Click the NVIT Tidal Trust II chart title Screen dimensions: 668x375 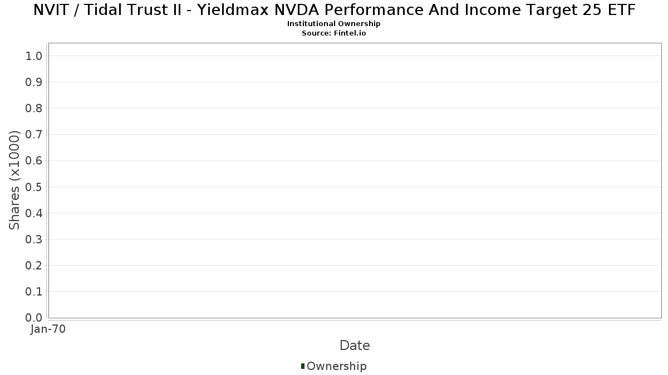point(334,10)
